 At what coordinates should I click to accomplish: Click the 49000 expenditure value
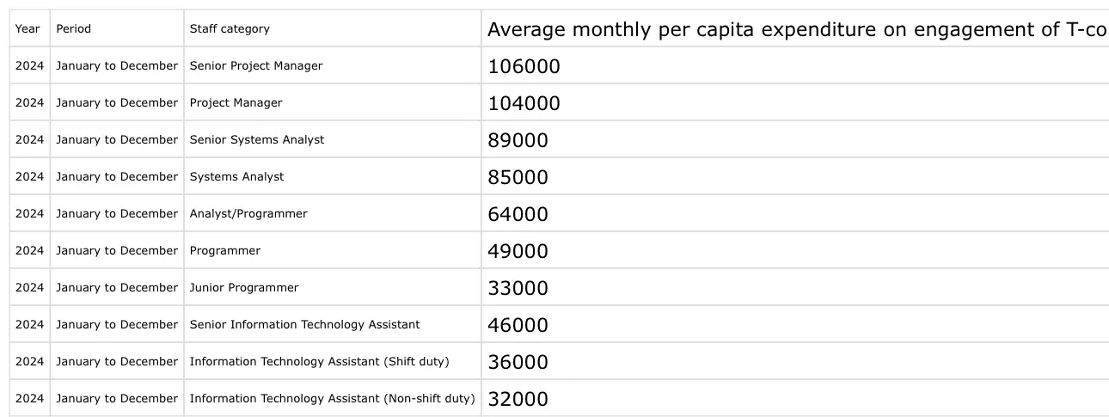coord(518,251)
